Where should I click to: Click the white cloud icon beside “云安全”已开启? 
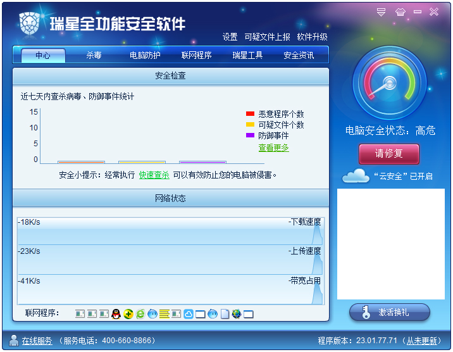[x=356, y=175]
